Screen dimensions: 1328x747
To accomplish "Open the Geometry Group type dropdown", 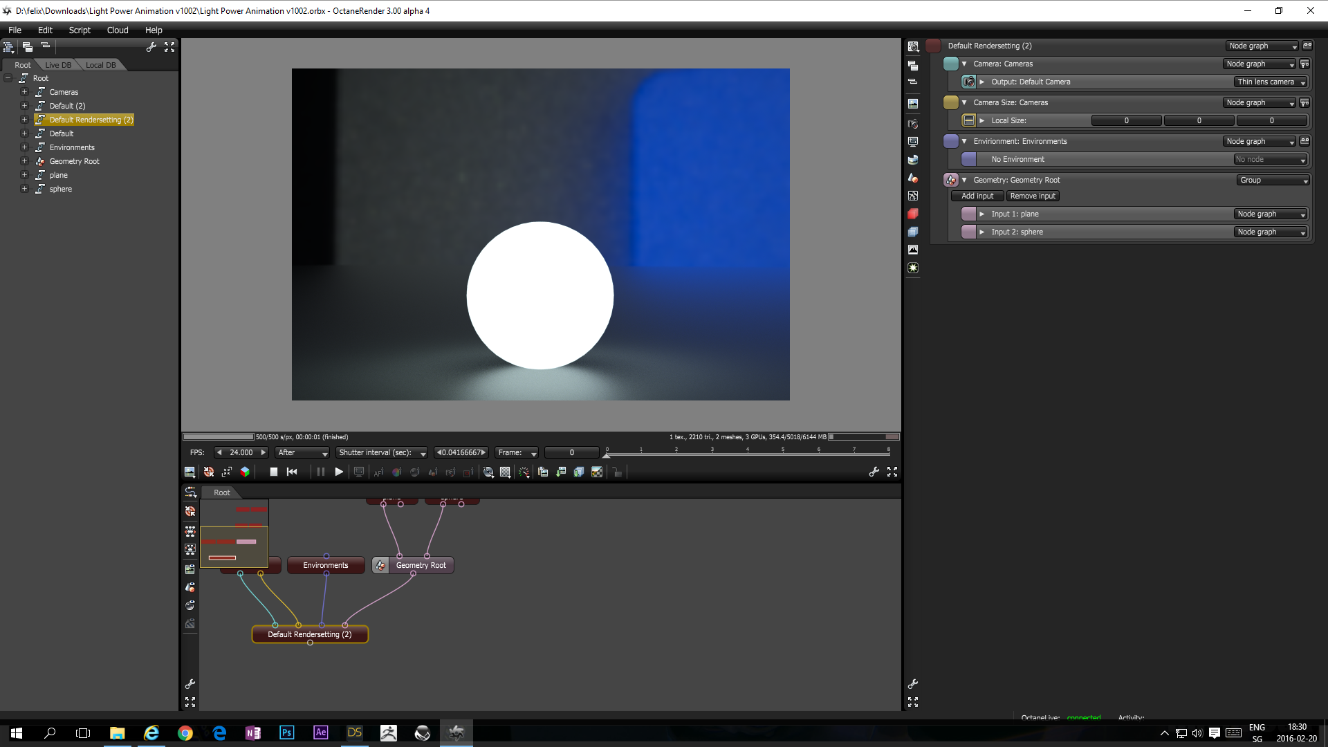I will 1273,180.
